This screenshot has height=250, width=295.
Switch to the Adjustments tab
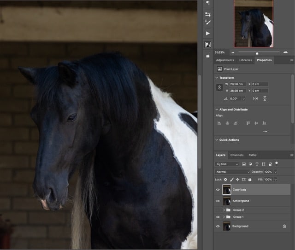[225, 60]
